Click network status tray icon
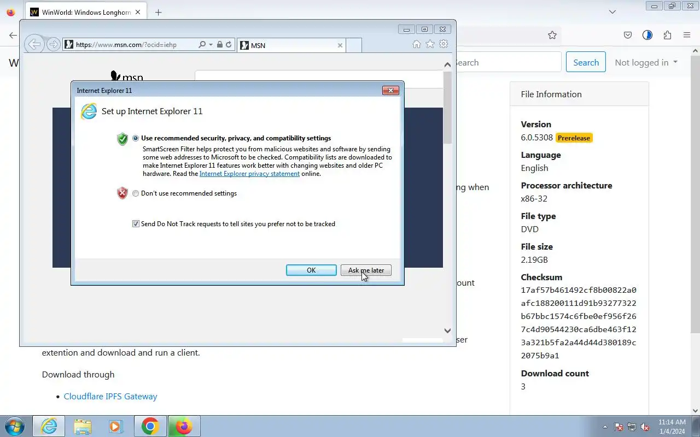The image size is (700, 437). 632,427
